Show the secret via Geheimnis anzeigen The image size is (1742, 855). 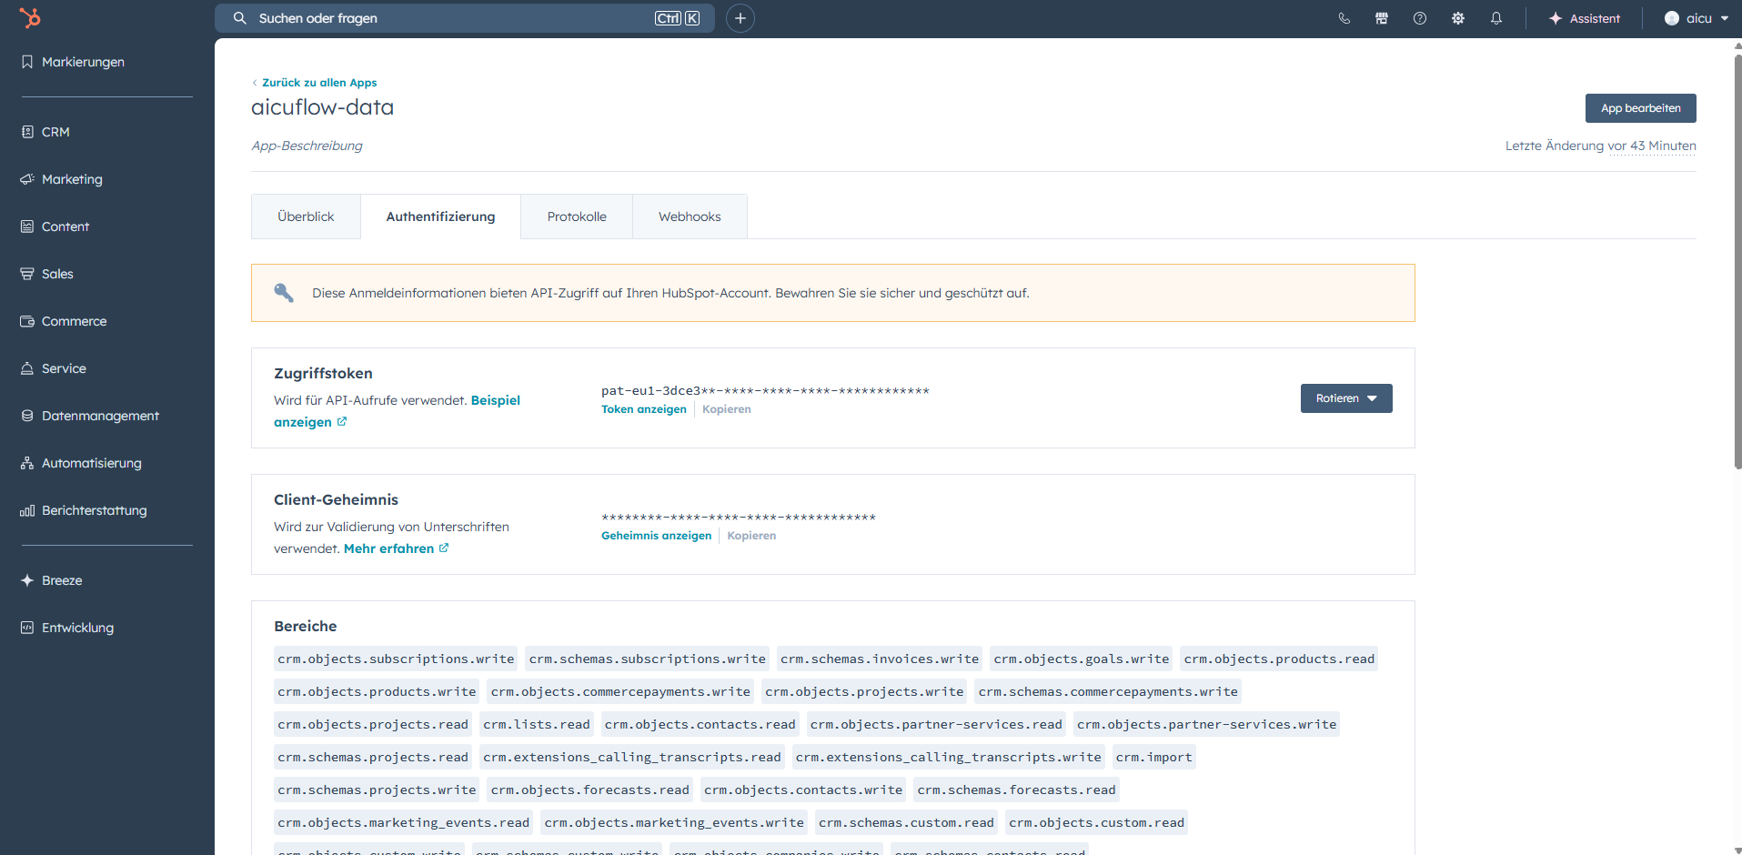coord(656,536)
